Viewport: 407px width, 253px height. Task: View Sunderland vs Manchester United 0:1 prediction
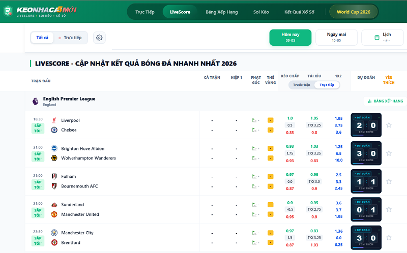(366, 209)
